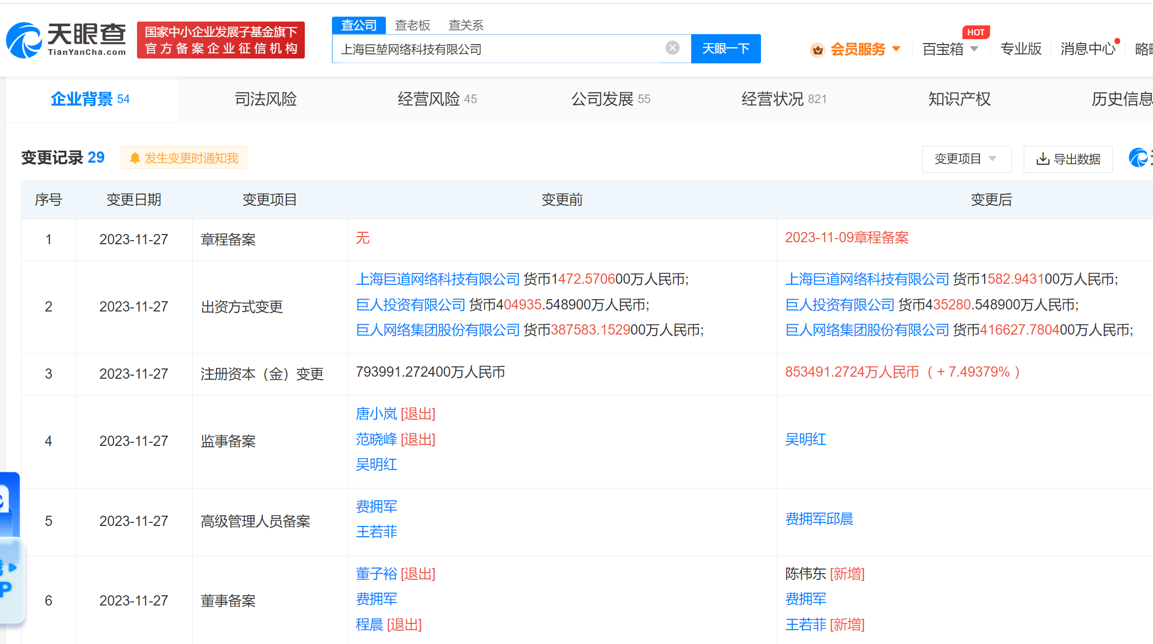Switch to the 查老板 tab
This screenshot has width=1153, height=644.
click(412, 25)
